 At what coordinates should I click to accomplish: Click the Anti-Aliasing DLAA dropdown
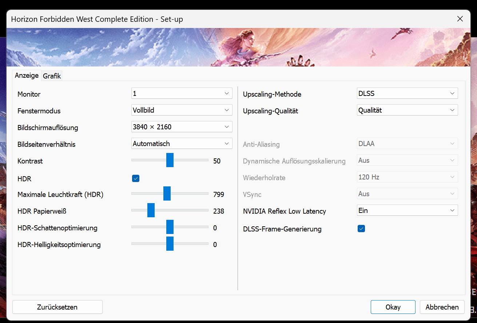pyautogui.click(x=407, y=144)
